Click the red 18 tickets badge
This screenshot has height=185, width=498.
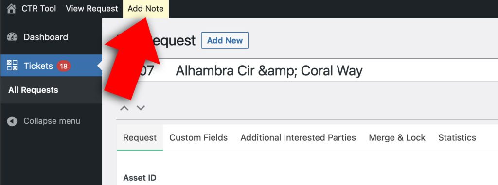(64, 66)
